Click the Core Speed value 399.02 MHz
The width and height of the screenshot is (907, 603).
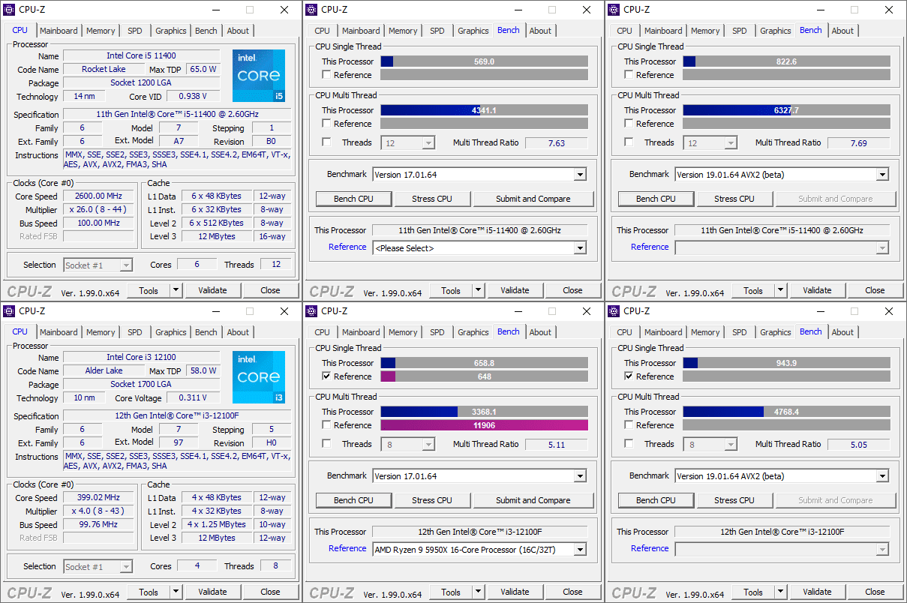pos(98,498)
